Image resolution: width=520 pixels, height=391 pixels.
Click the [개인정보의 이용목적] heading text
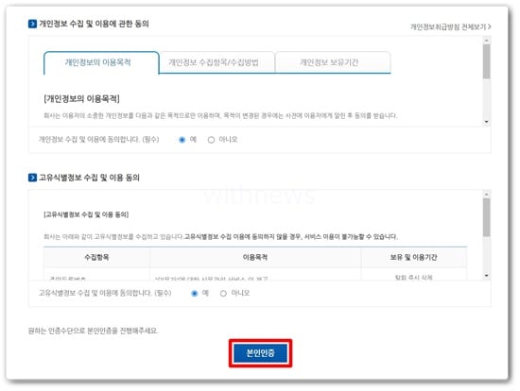[81, 99]
